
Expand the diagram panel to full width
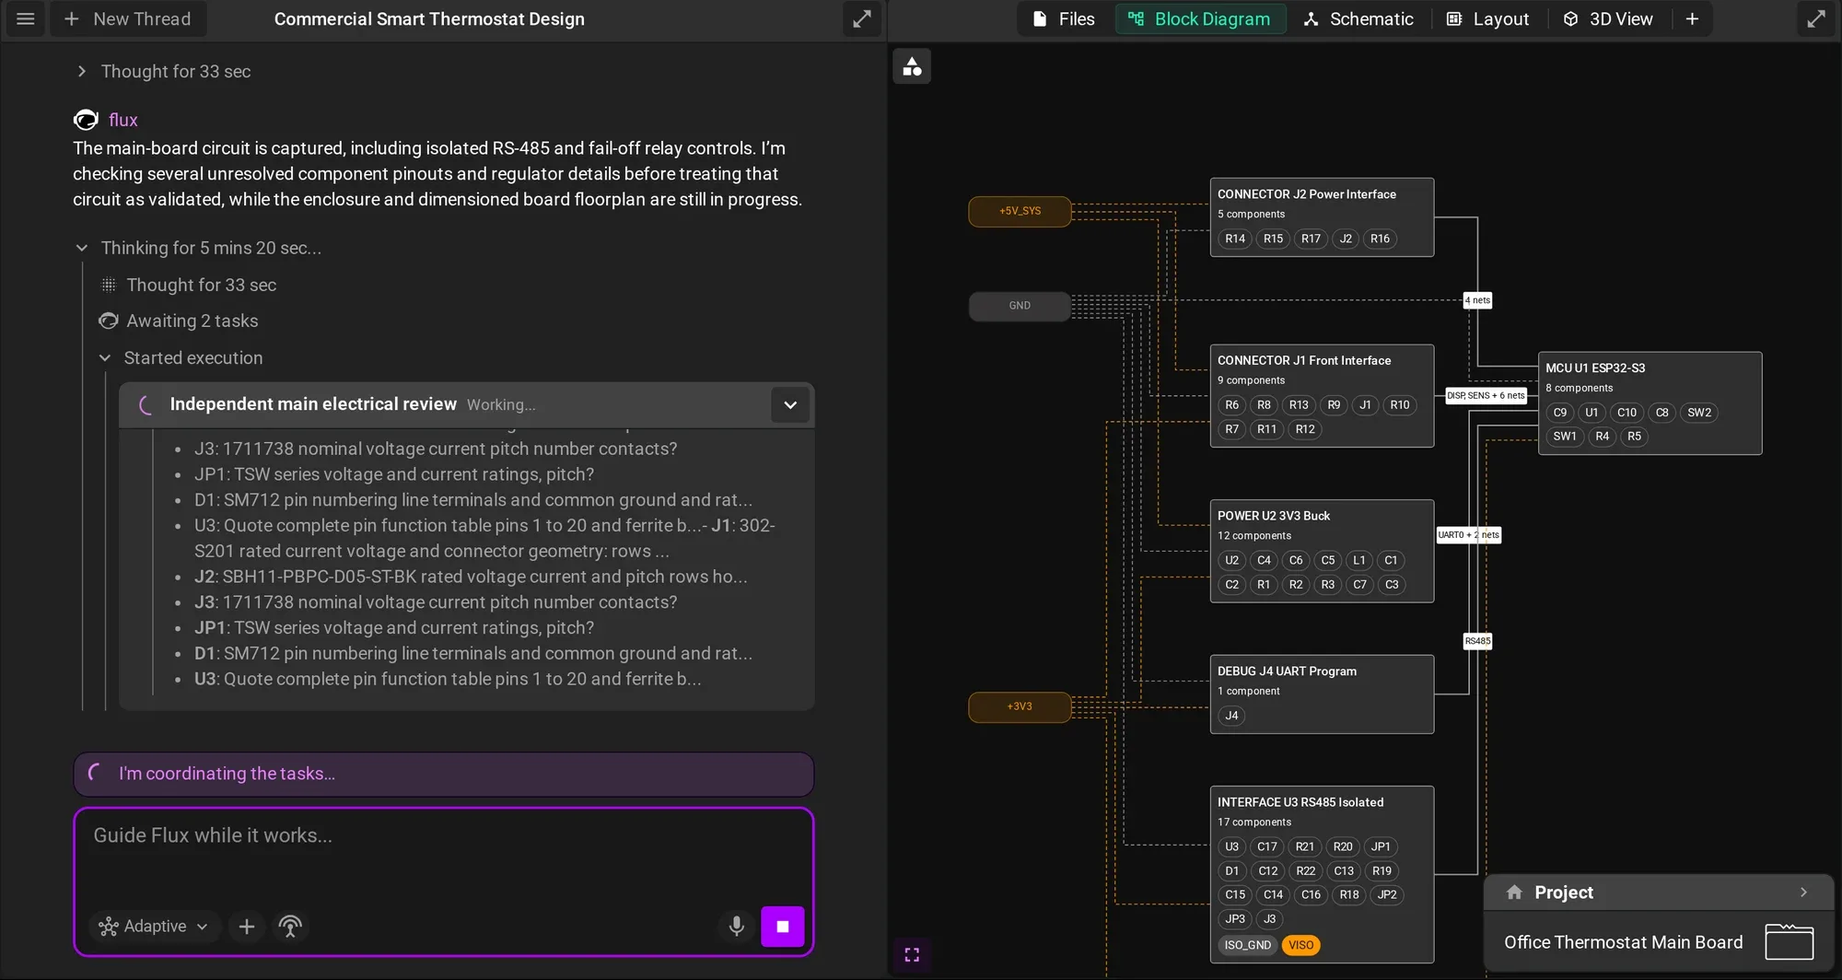[x=1816, y=19]
